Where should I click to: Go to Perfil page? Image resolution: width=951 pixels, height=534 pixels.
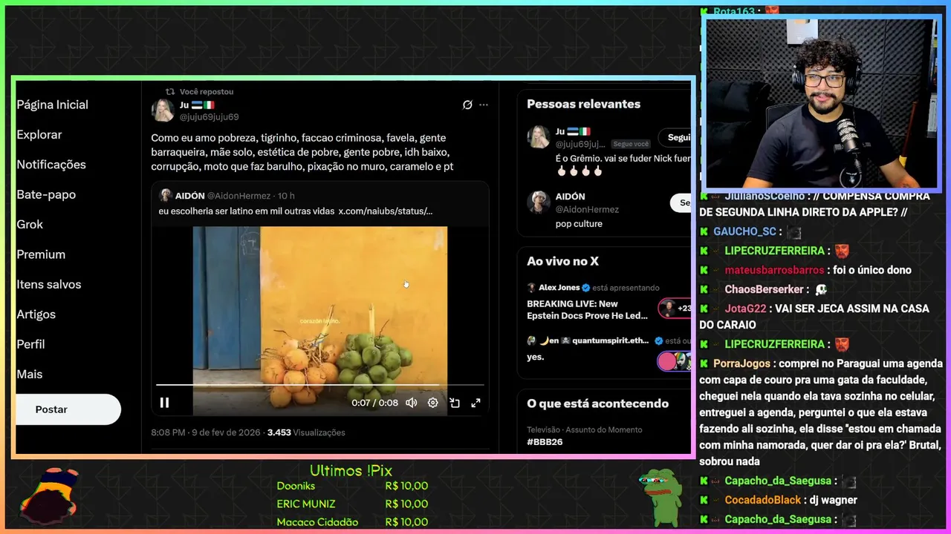coord(30,344)
